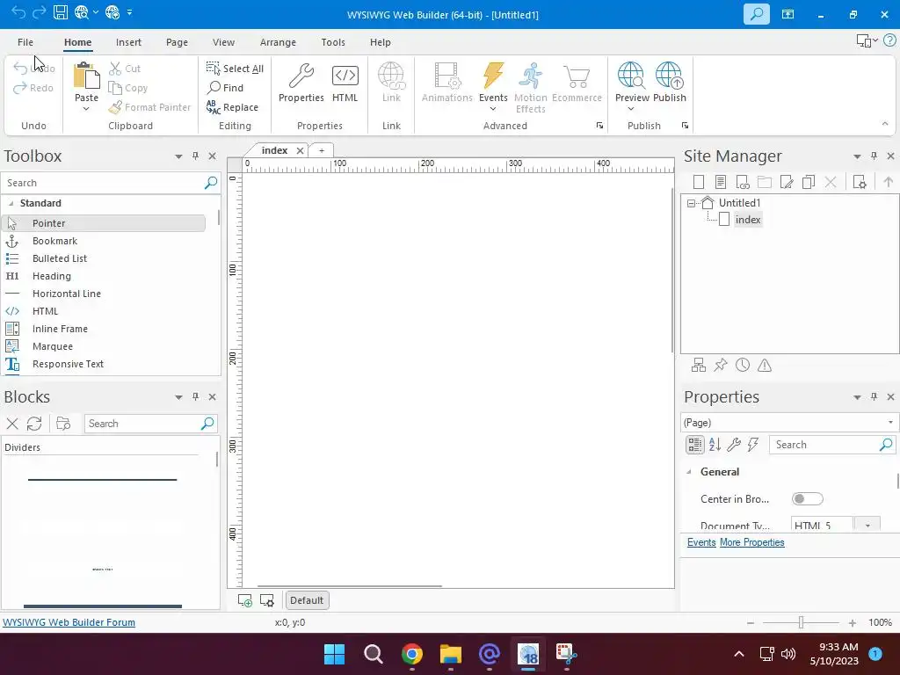The image size is (900, 675).
Task: Click the Paste clipboard icon
Action: (x=86, y=76)
